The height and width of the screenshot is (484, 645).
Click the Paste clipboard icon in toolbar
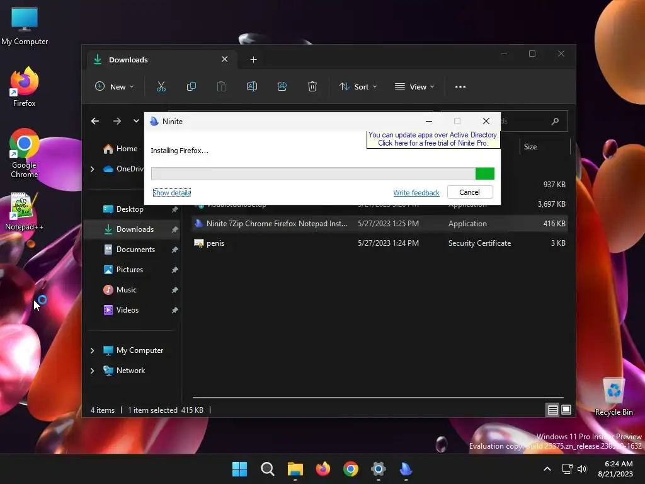point(222,86)
